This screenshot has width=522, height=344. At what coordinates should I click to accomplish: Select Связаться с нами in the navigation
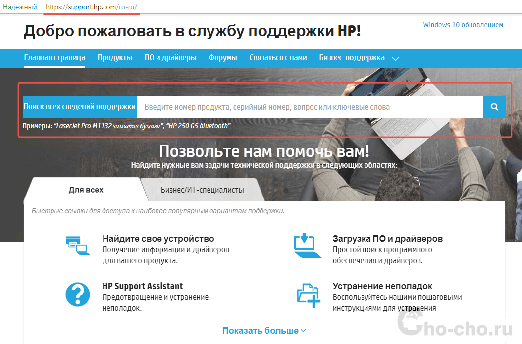278,58
